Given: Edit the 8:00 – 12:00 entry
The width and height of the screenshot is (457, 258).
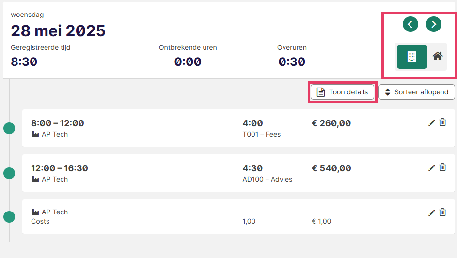Looking at the screenshot, I should click(432, 123).
